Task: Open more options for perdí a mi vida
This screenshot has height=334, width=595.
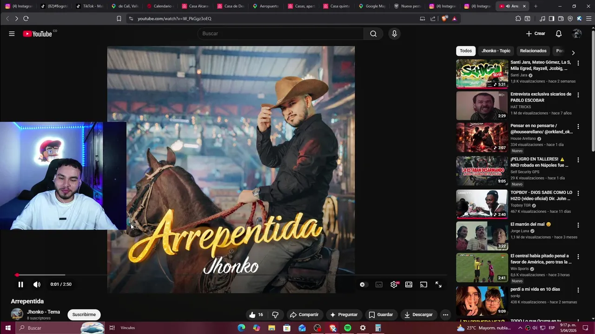Action: click(578, 290)
